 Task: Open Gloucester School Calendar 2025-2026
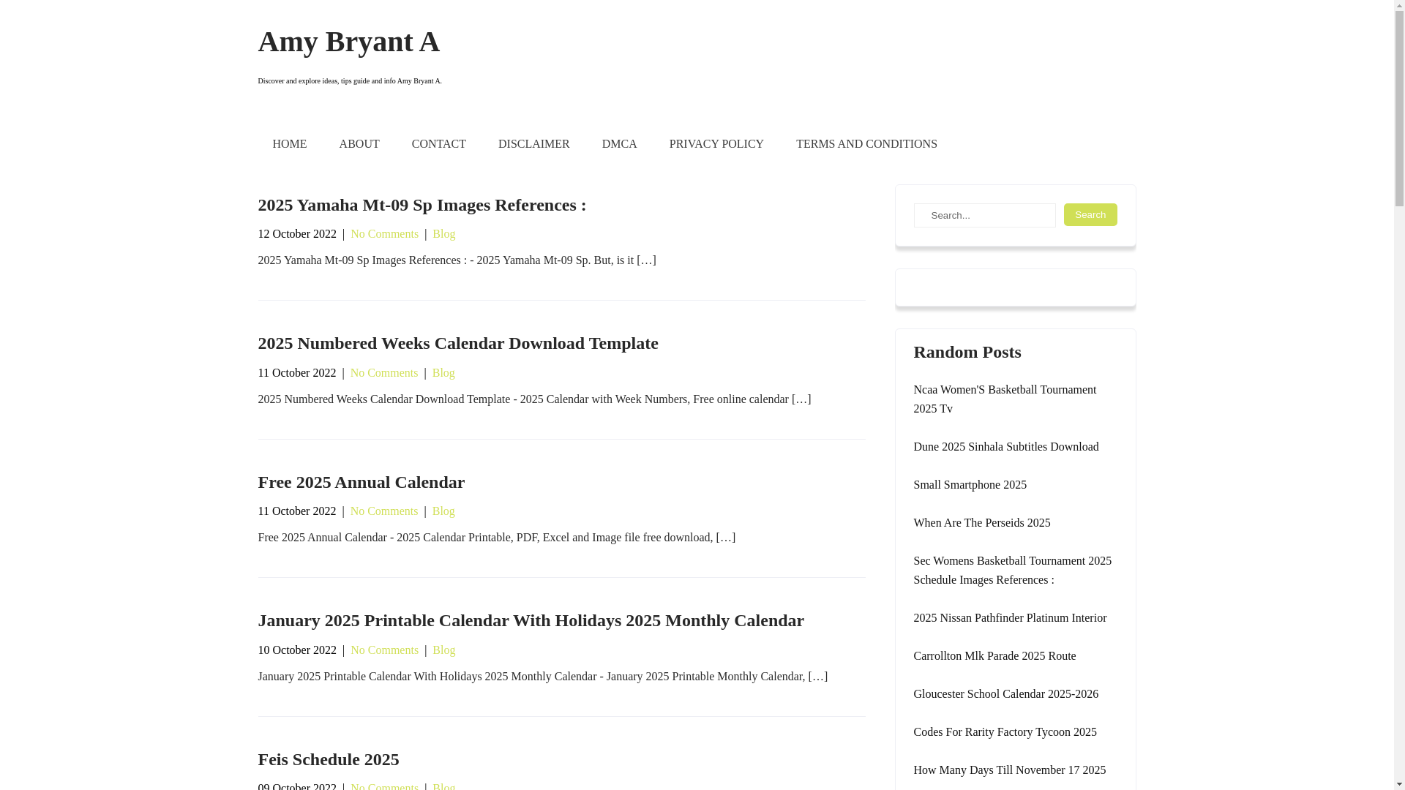[x=1005, y=694]
